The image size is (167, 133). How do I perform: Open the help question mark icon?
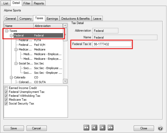tap(160, 128)
